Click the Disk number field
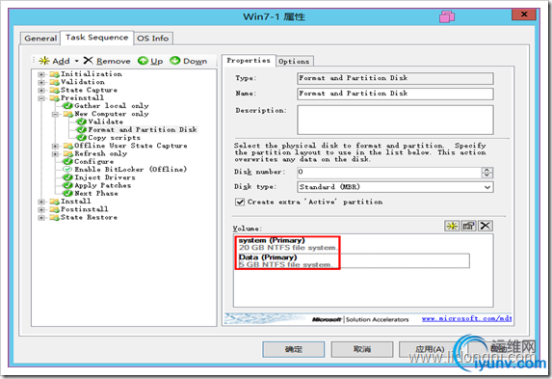Screen dimensions: 552x379 point(389,173)
